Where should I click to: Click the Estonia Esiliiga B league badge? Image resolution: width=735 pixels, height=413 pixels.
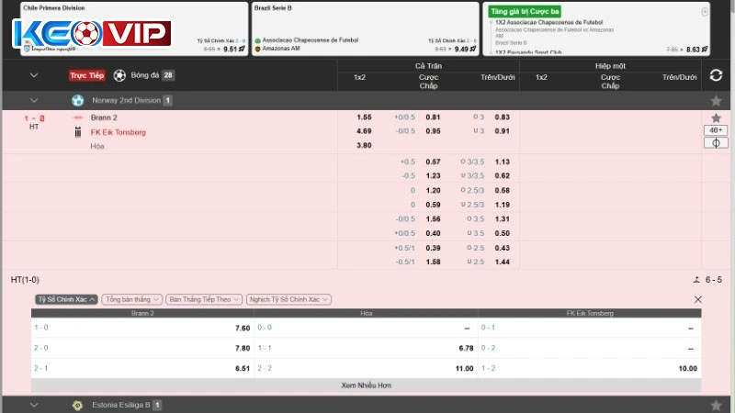78,405
